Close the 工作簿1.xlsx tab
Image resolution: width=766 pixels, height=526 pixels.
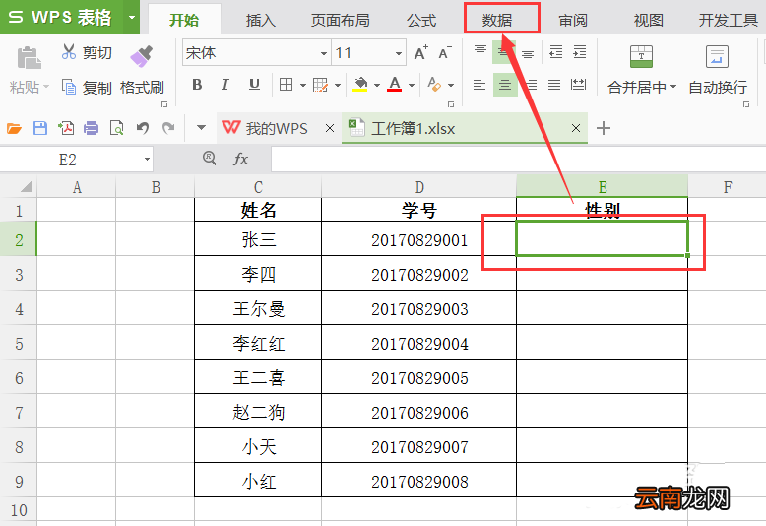point(576,129)
